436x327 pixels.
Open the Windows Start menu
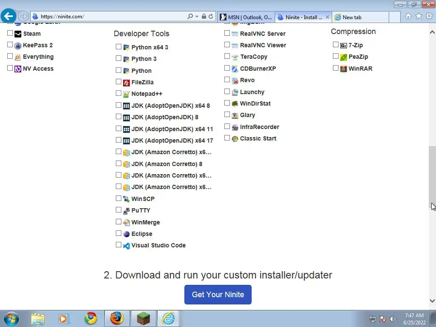click(11, 318)
